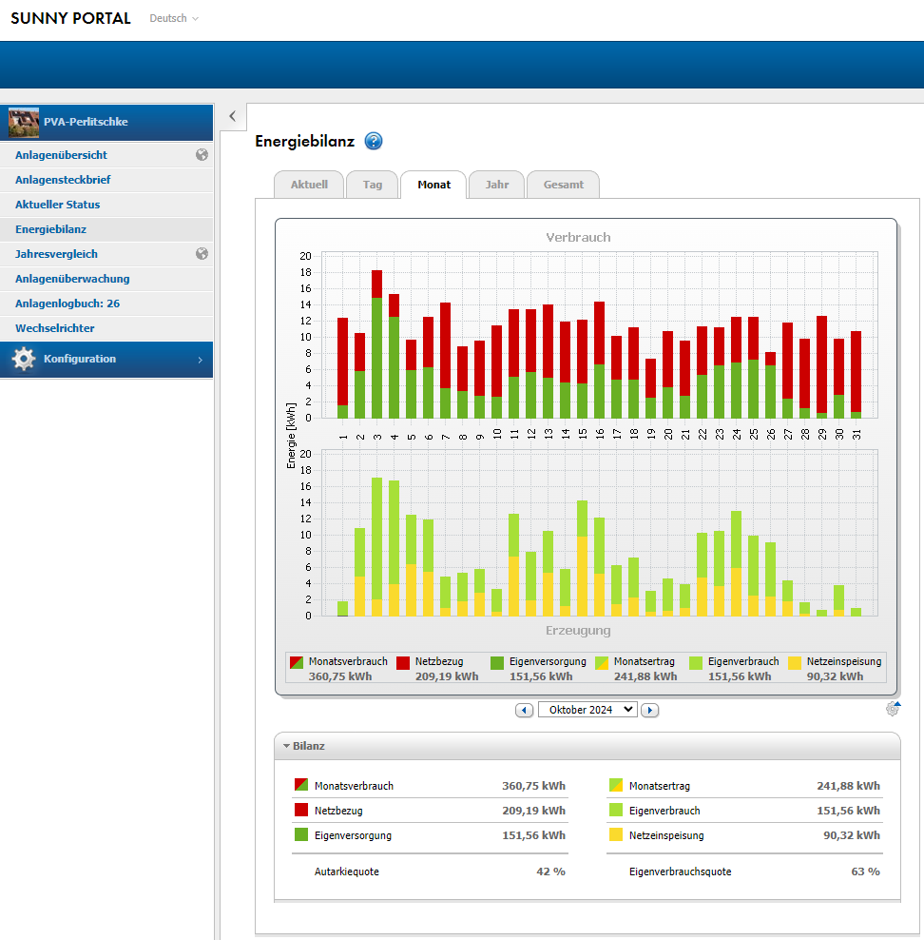Open the Deutsch language dropdown
This screenshot has width=924, height=940.
point(174,19)
